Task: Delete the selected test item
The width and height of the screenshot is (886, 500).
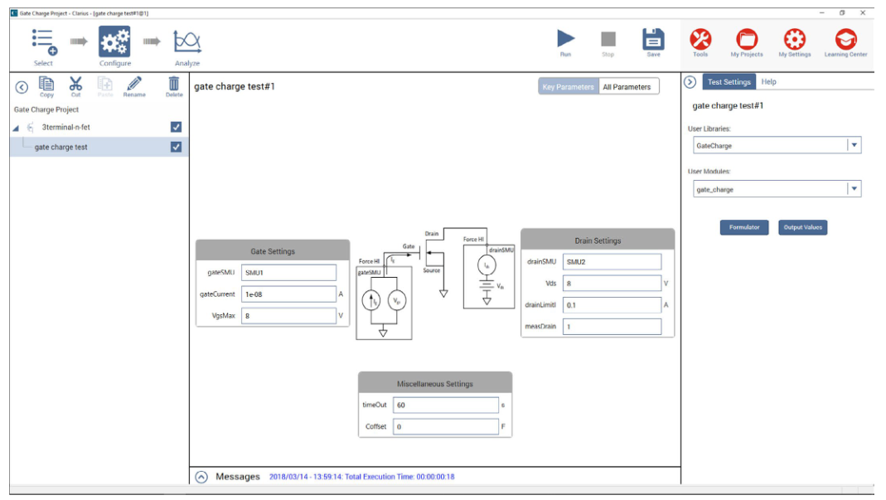Action: [173, 83]
